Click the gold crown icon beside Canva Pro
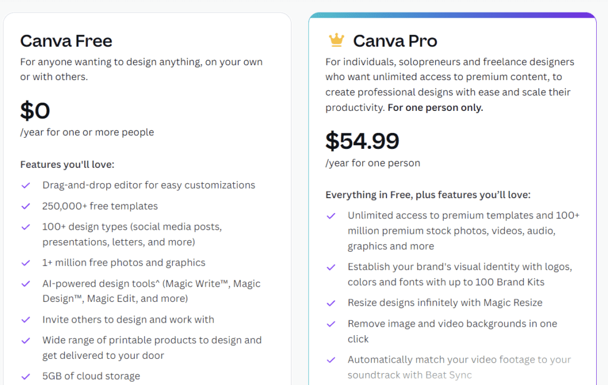Viewport: 608px width, 385px height. click(336, 40)
